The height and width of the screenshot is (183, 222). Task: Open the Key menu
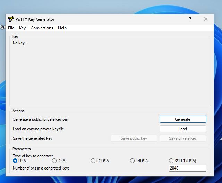pyautogui.click(x=22, y=28)
